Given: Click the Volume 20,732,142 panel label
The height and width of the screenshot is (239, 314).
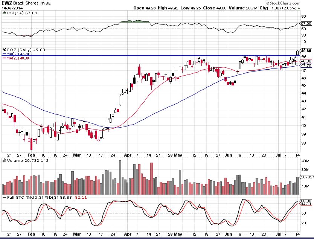Looking at the screenshot, I should (x=27, y=161).
